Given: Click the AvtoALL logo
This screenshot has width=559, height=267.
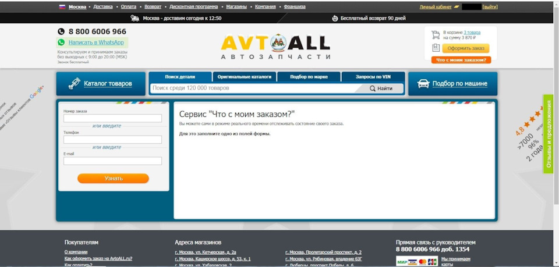Looking at the screenshot, I should [275, 47].
